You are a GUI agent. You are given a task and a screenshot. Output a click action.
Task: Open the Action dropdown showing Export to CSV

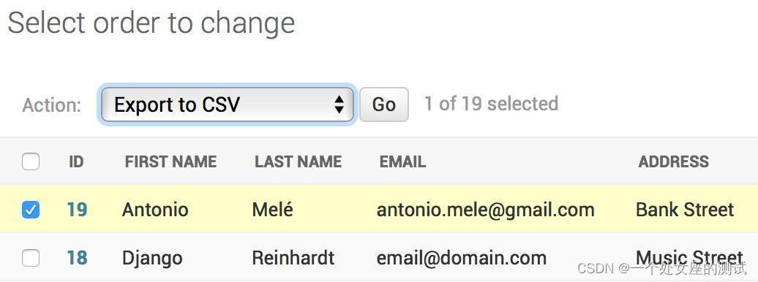[x=228, y=104]
